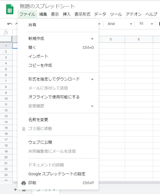The image size is (160, 194).
Task: Click the add sheet plus button
Action: 15,190
